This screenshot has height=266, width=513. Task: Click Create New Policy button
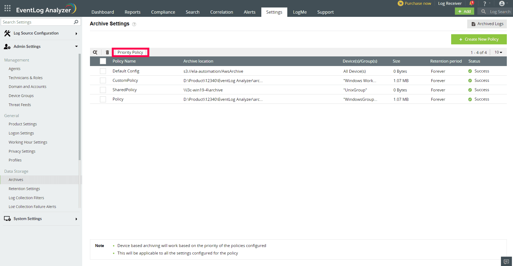coord(479,39)
